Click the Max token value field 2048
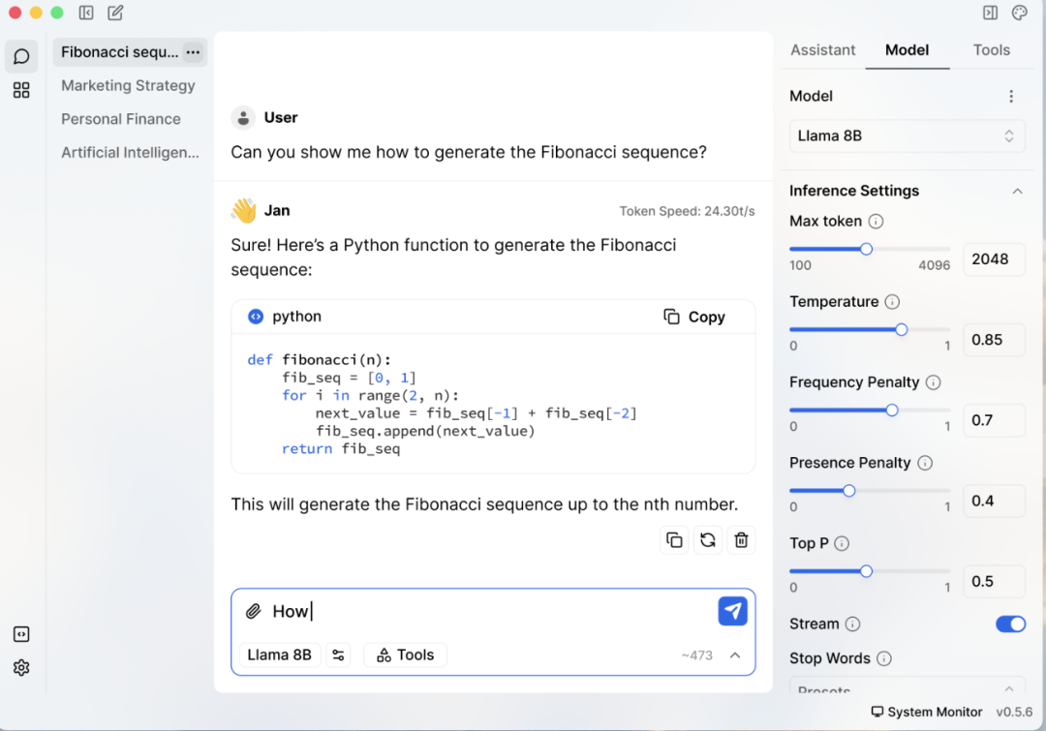1046x731 pixels. click(x=994, y=259)
